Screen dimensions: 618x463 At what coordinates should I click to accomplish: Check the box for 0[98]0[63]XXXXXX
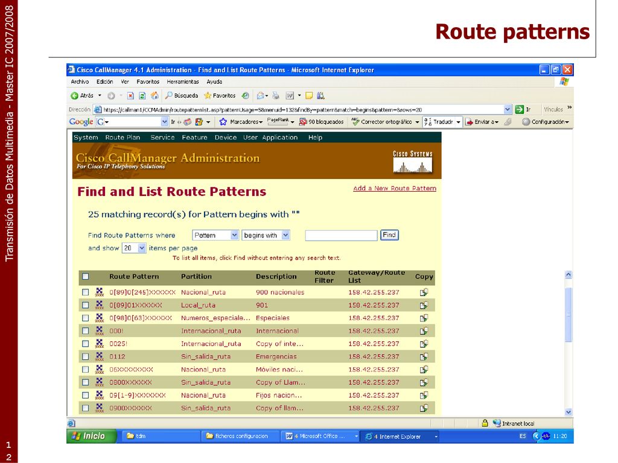click(85, 318)
